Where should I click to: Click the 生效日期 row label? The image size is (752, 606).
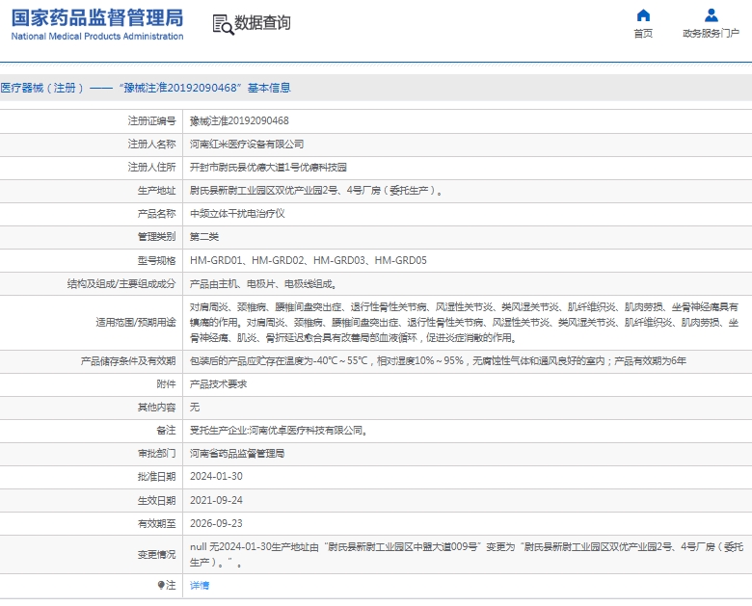tap(157, 501)
